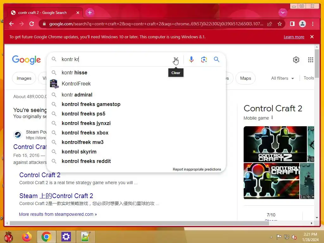Image resolution: width=324 pixels, height=243 pixels.
Task: Follow the Learn more link
Action: [294, 37]
